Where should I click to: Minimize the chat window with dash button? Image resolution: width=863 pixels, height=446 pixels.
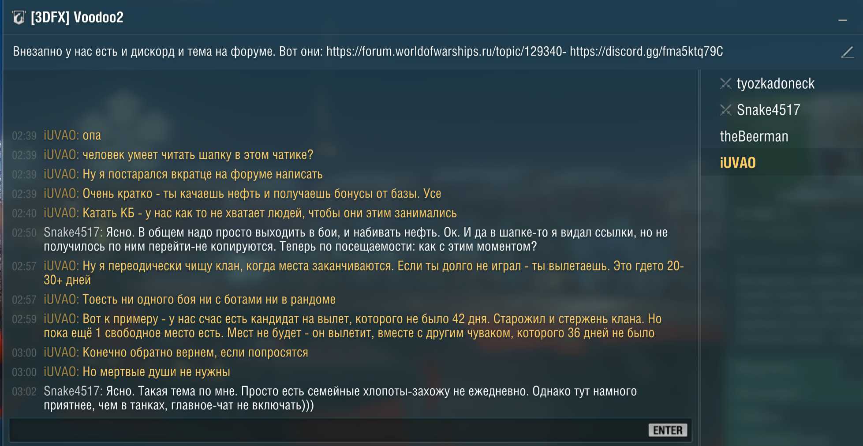842,20
